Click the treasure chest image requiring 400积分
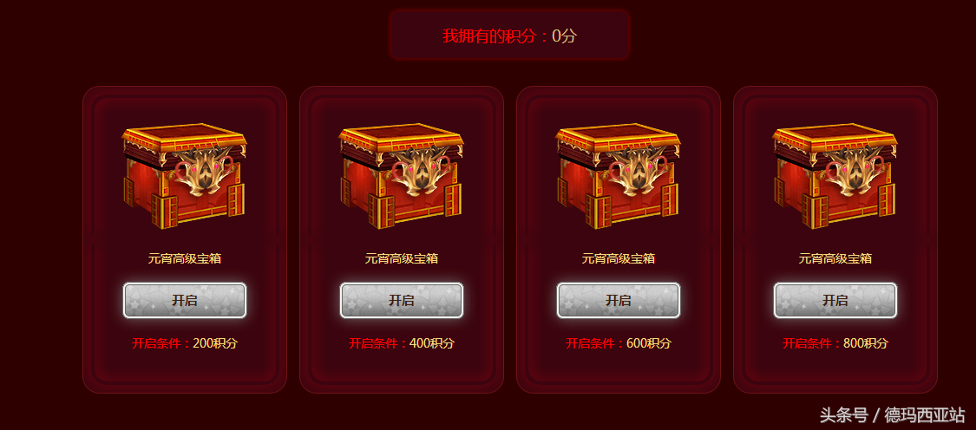 [402, 176]
